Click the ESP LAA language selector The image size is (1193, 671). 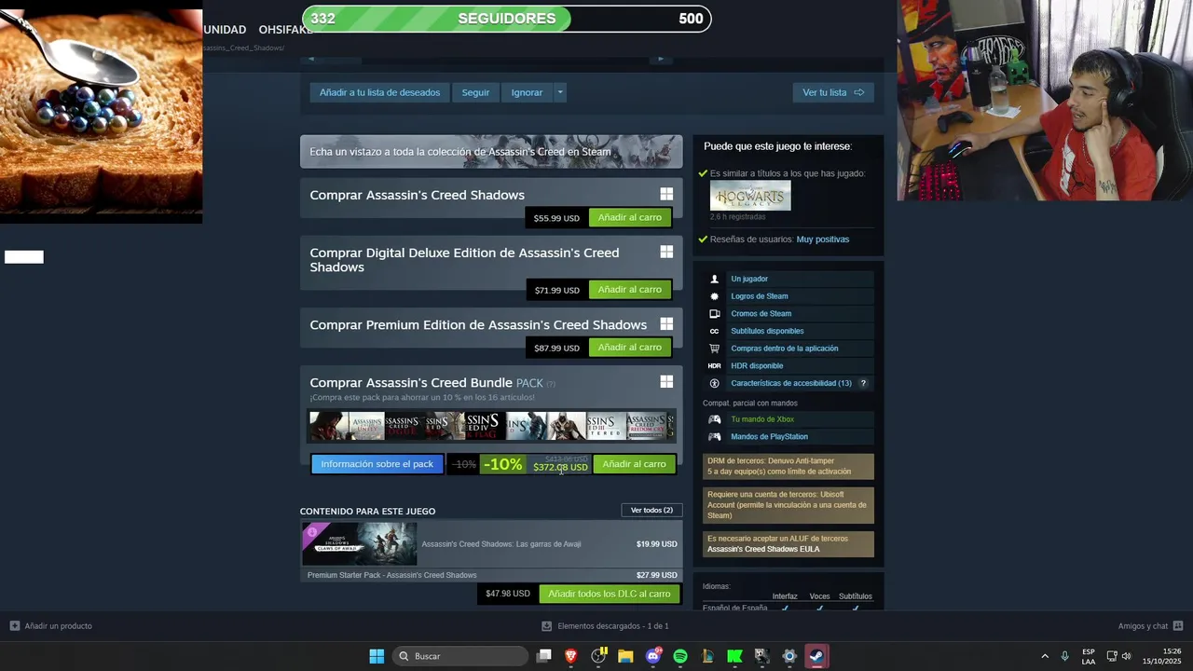pyautogui.click(x=1089, y=656)
